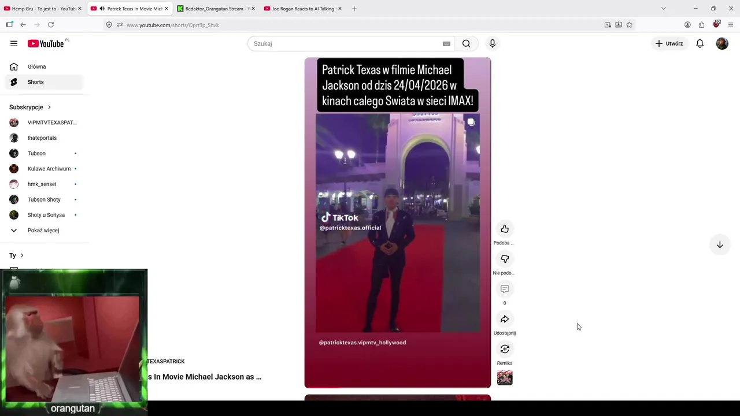Go back with the browser back arrow
740x416 pixels.
click(23, 25)
